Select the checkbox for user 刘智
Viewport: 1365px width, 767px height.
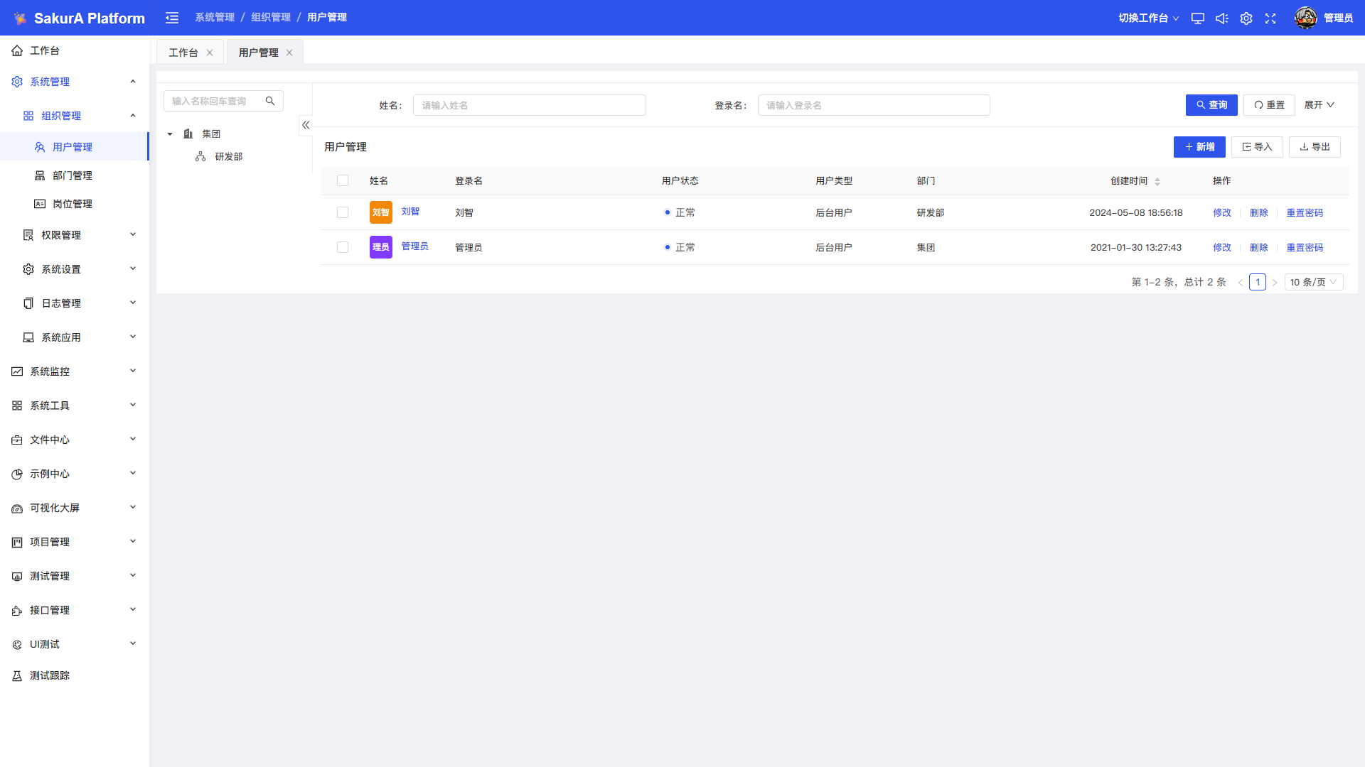click(343, 212)
